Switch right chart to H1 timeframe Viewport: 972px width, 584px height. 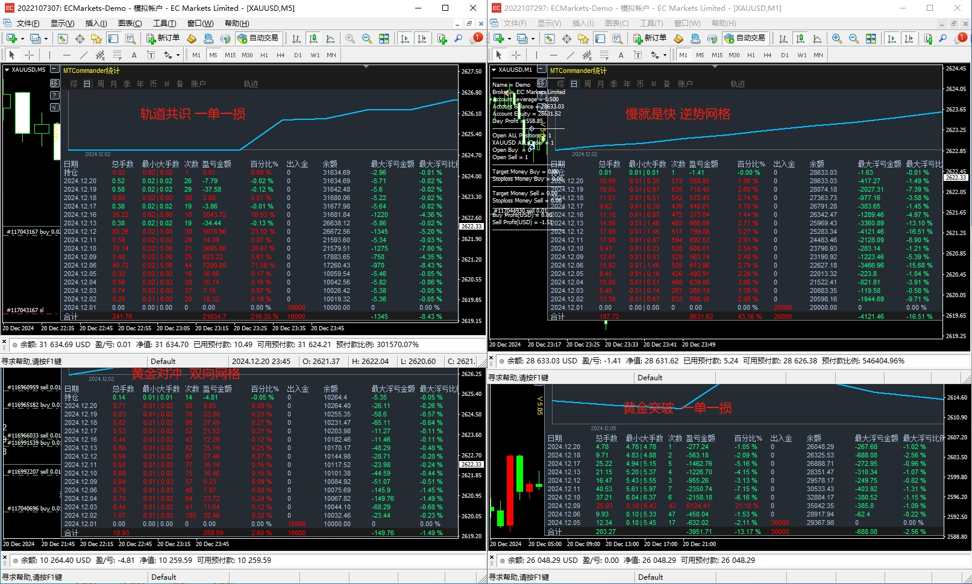click(x=751, y=55)
